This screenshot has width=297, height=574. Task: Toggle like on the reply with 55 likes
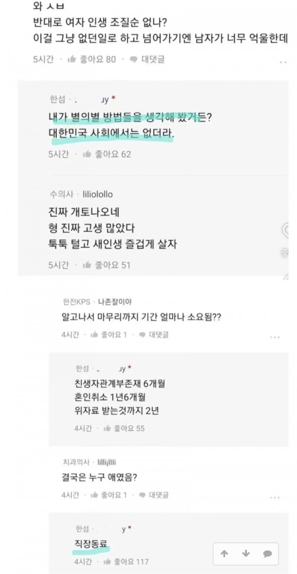(x=107, y=428)
